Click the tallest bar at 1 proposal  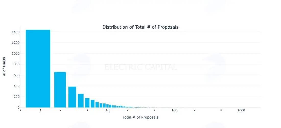click(38, 69)
